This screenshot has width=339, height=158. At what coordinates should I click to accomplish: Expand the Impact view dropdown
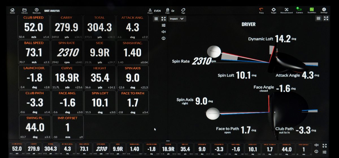coord(177,19)
